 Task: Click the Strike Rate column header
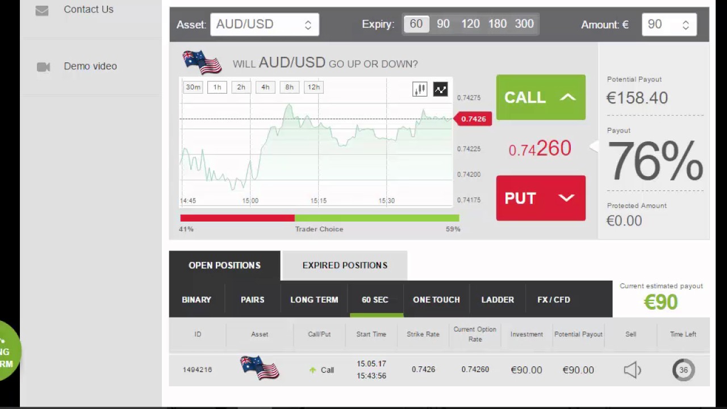tap(423, 334)
